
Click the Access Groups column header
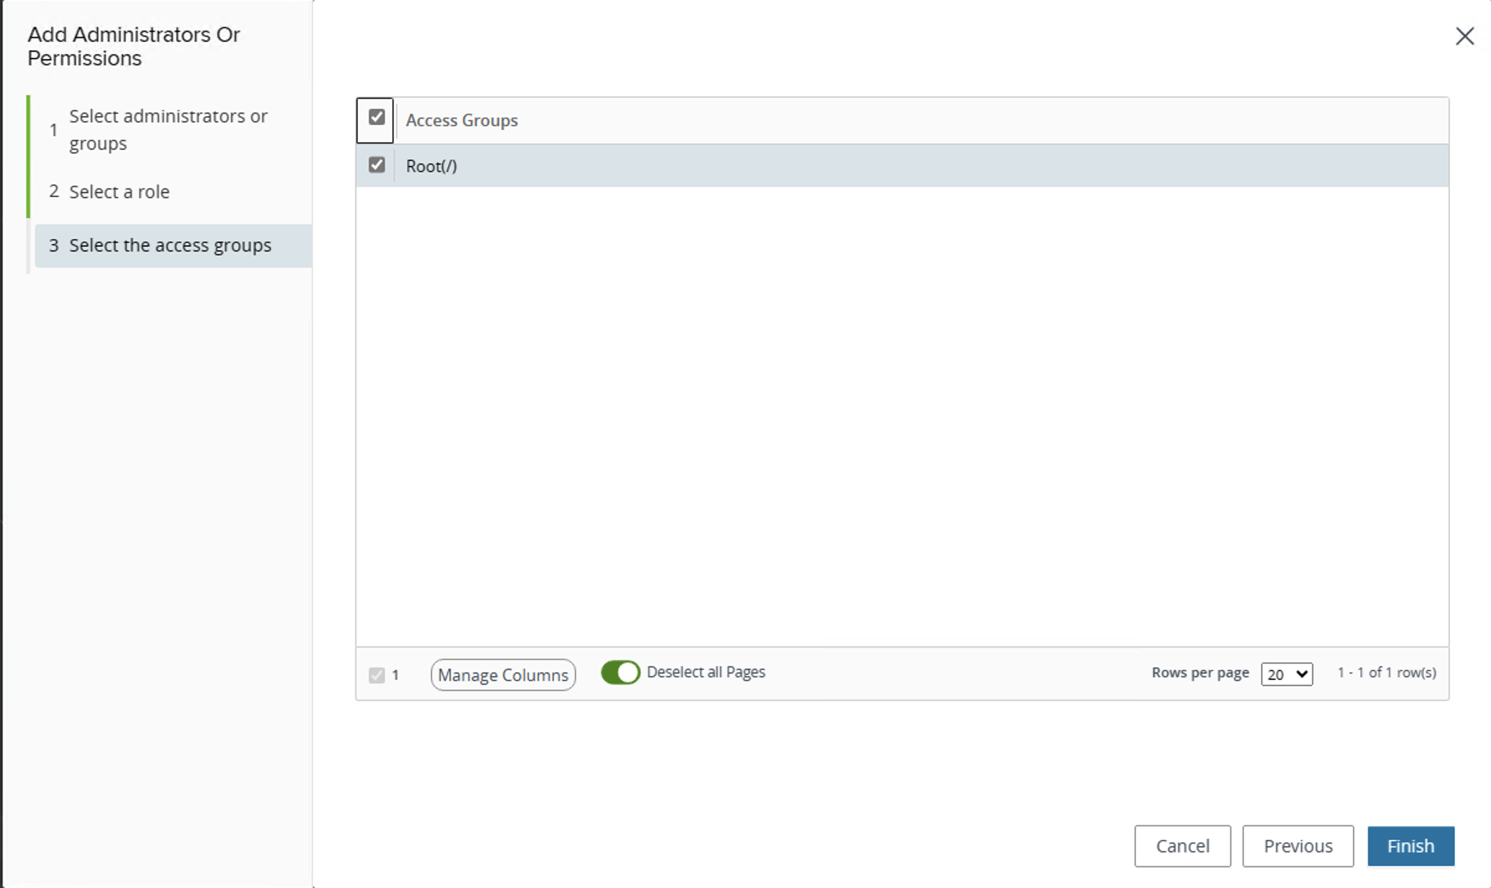(x=462, y=120)
